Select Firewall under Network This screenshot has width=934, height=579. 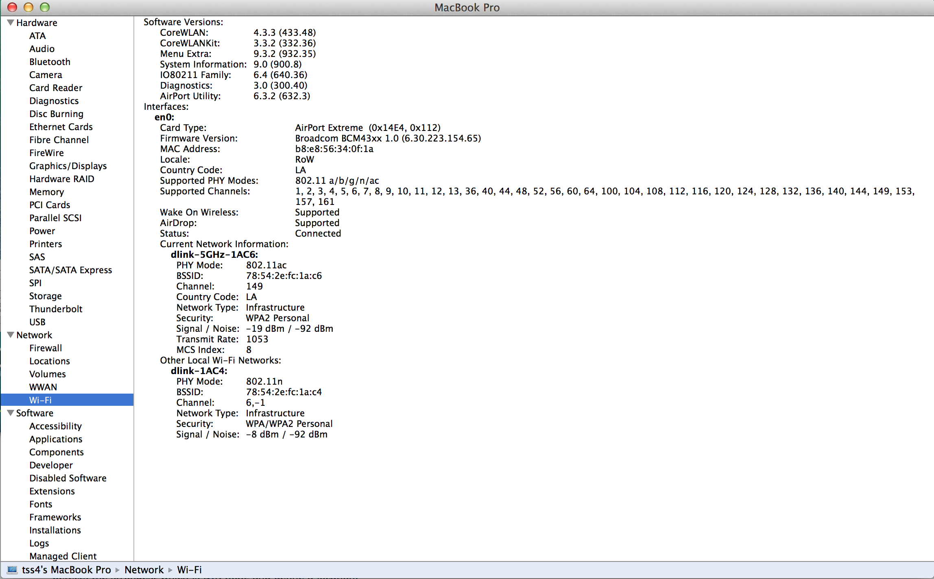(x=46, y=348)
